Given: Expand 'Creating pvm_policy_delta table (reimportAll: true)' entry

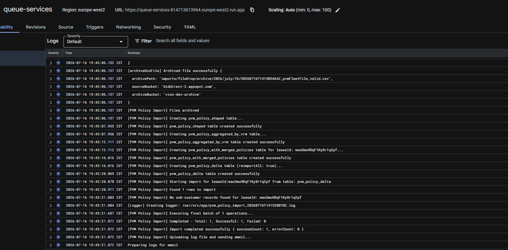Looking at the screenshot, I should pos(50,166).
